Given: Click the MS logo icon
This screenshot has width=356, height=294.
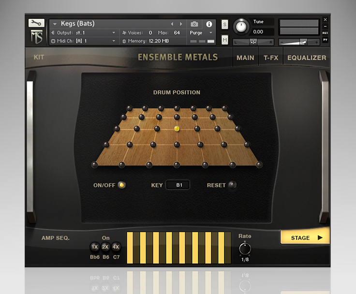Looking at the screenshot, I should 37,37.
